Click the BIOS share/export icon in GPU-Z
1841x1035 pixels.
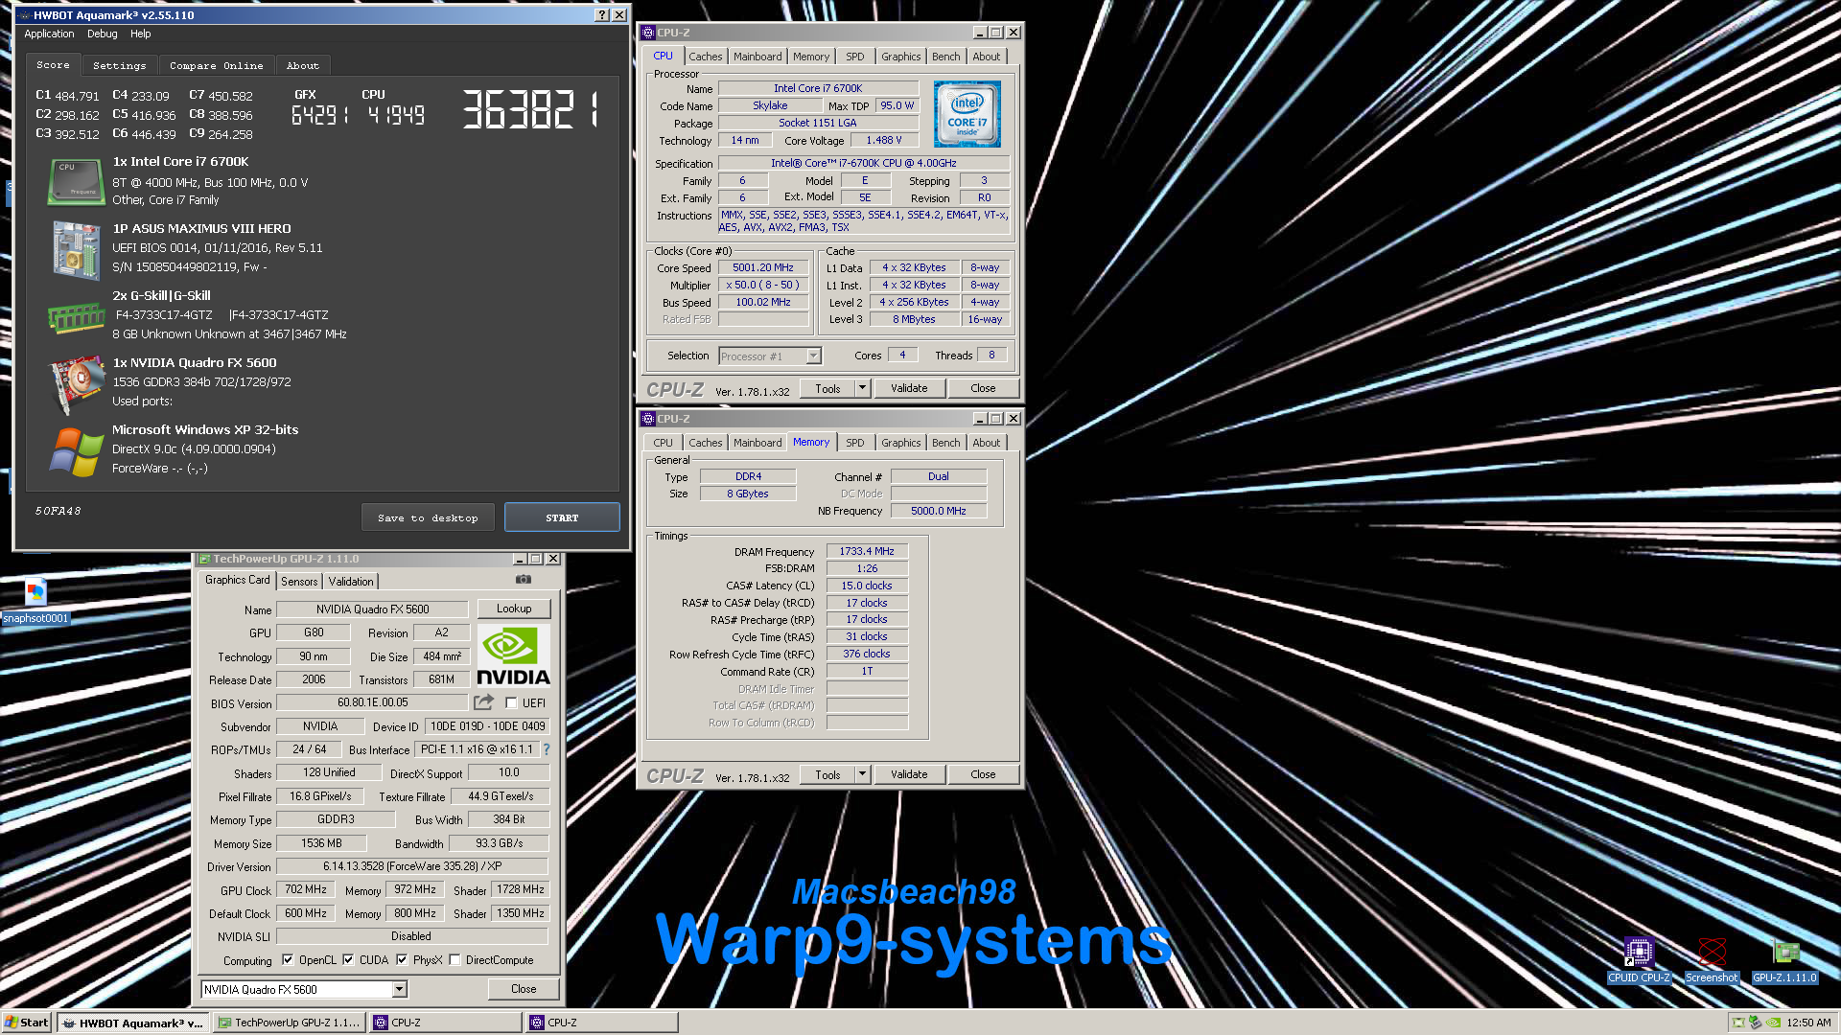(x=484, y=702)
